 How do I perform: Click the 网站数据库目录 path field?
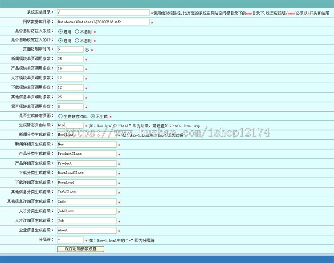[x=103, y=22]
